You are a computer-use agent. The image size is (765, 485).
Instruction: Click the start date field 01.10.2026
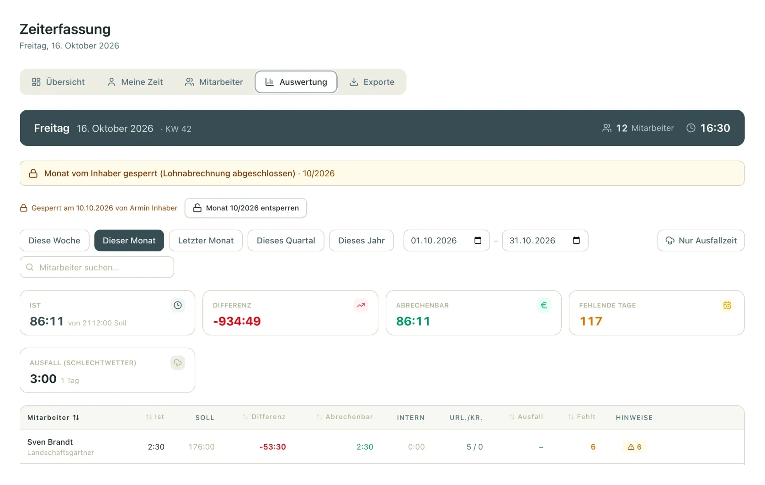[446, 241]
